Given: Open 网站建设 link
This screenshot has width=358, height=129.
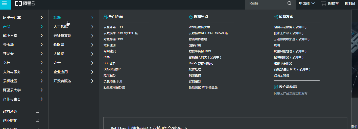Looking at the screenshot, I should 110,51.
